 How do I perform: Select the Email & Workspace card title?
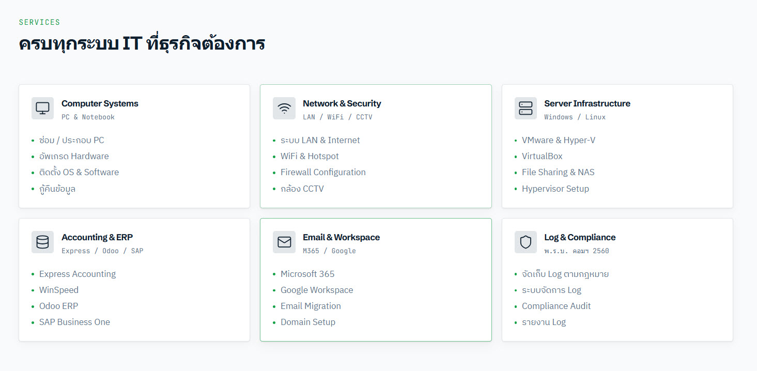click(341, 237)
